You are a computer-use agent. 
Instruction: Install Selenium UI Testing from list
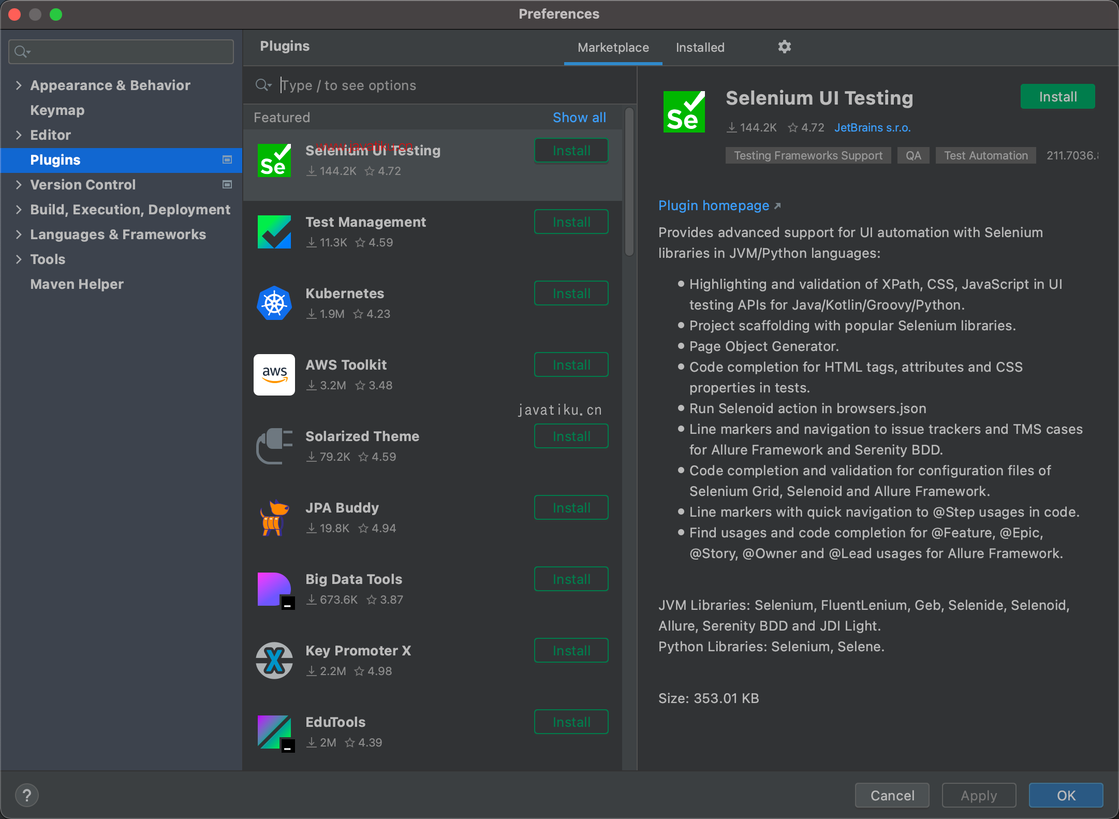pos(571,151)
